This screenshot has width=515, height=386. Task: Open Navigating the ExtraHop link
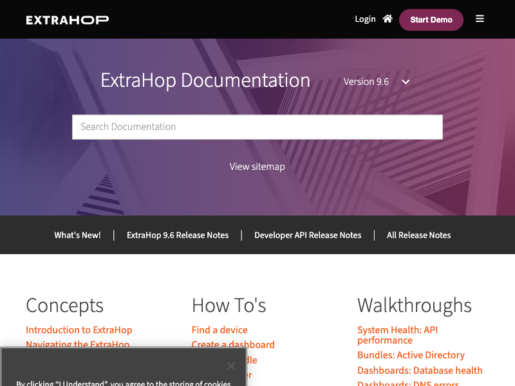click(x=77, y=344)
